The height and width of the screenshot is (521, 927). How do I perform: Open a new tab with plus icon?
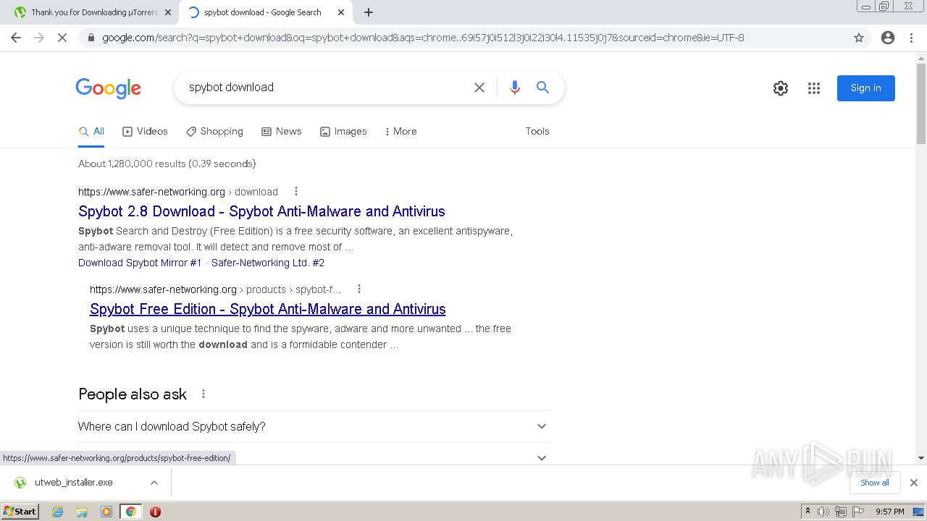click(x=369, y=12)
